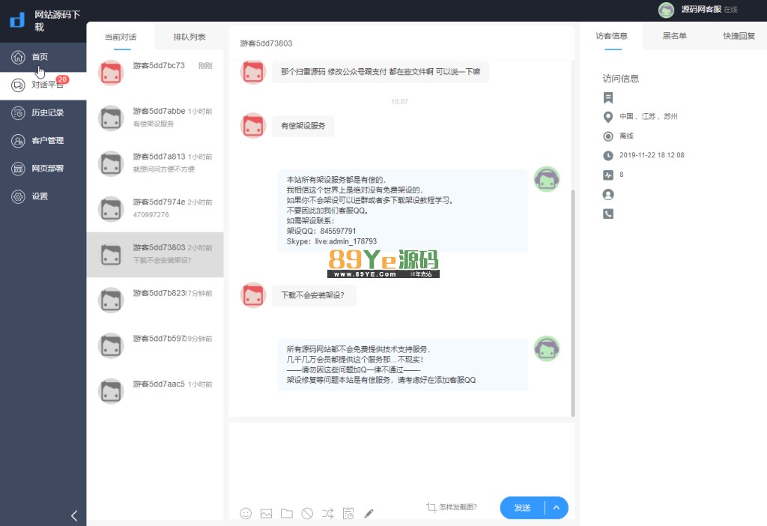767x526 pixels.
Task: Open 对话平台 conversation platform
Action: (43, 85)
